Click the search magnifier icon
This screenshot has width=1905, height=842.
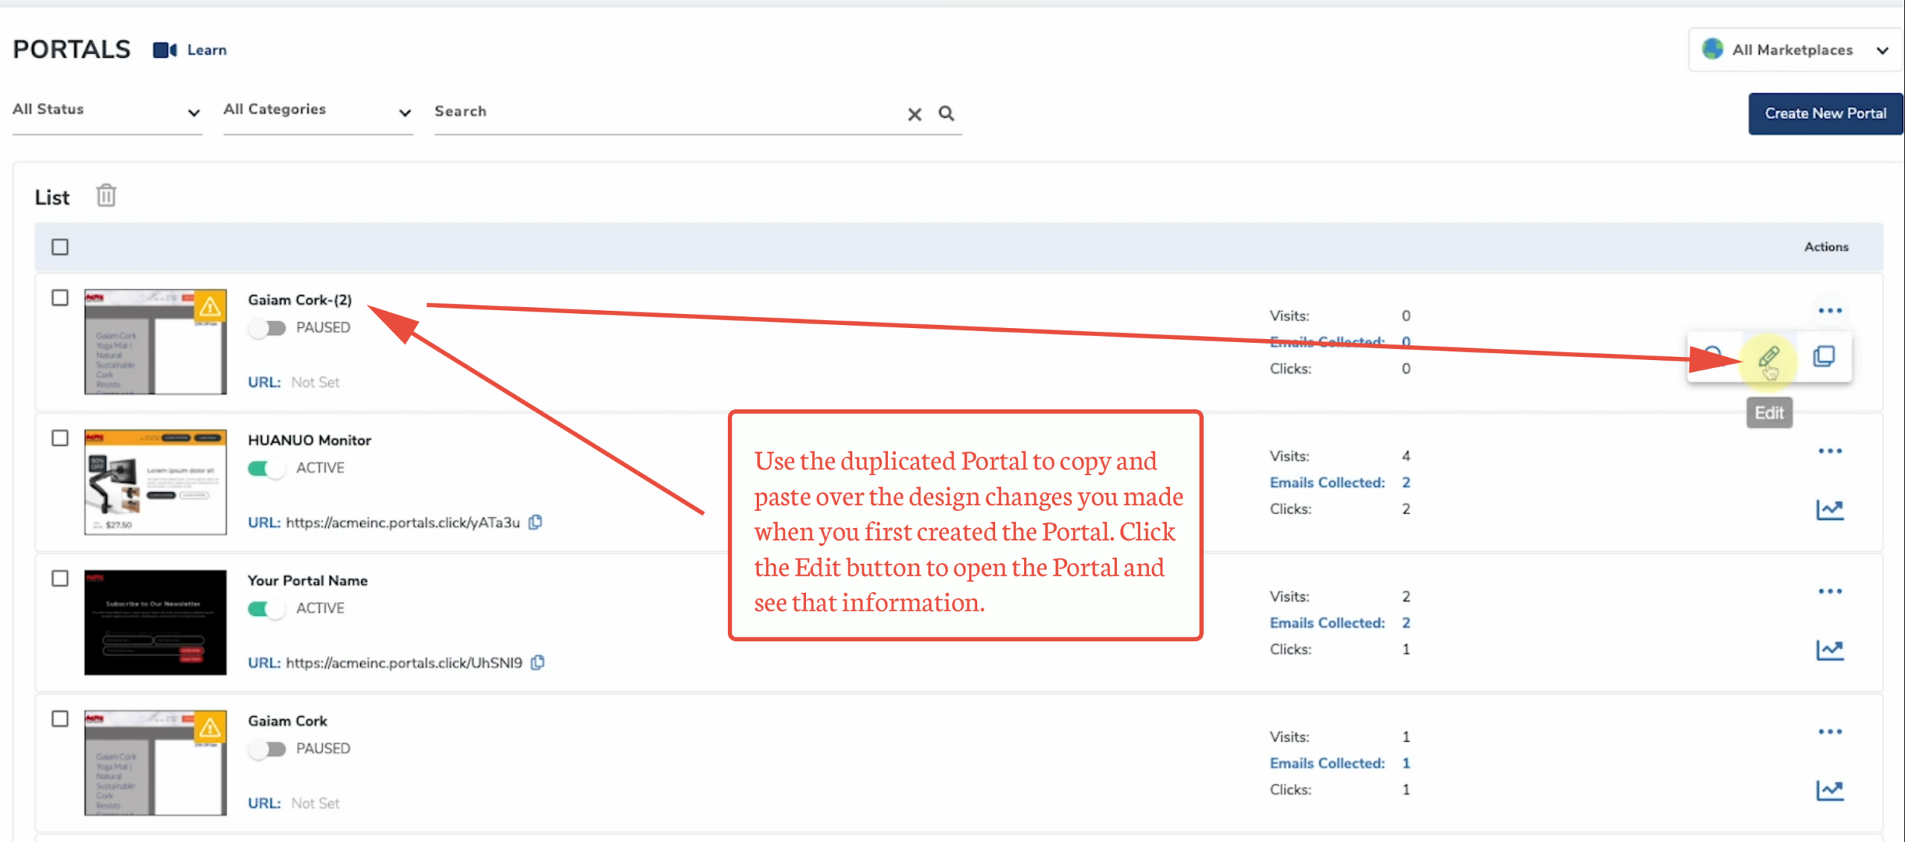coord(946,113)
